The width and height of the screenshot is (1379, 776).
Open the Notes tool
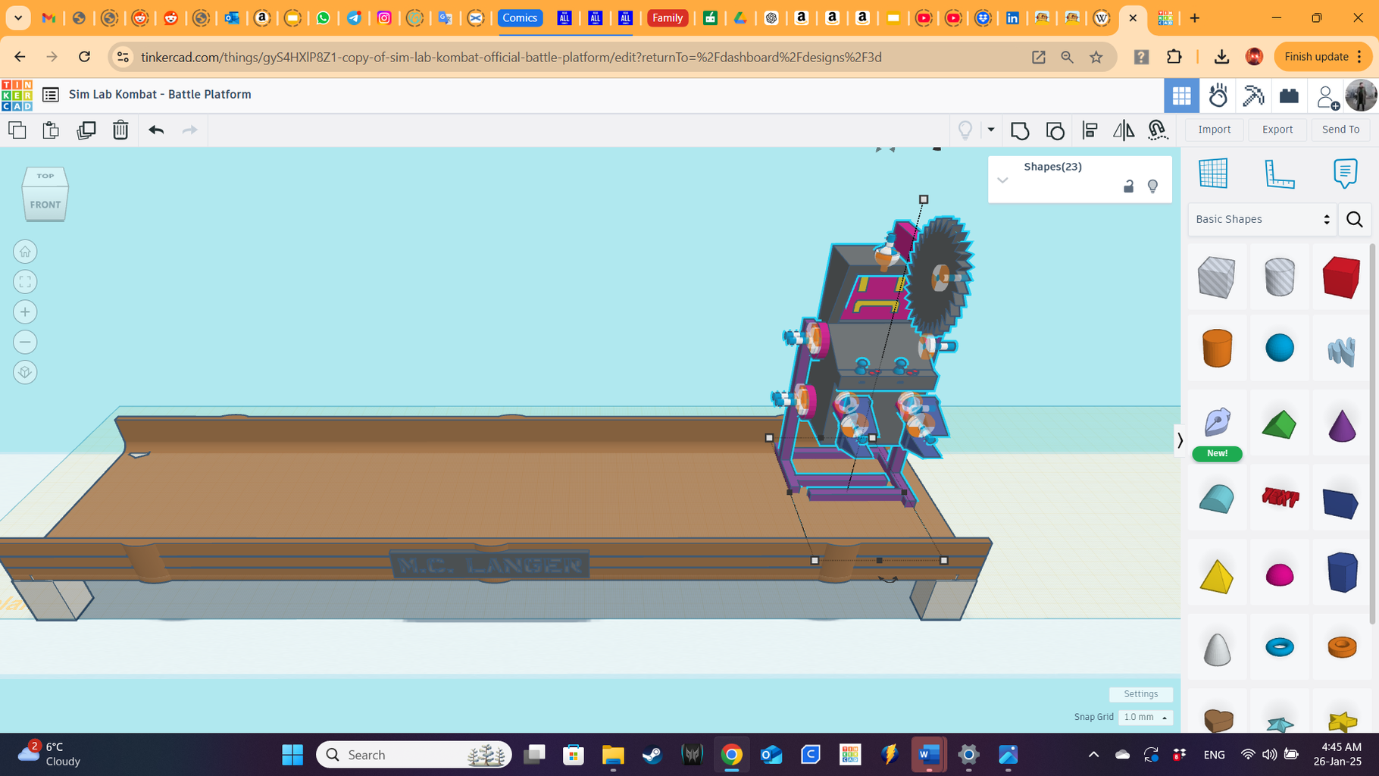pos(1344,173)
